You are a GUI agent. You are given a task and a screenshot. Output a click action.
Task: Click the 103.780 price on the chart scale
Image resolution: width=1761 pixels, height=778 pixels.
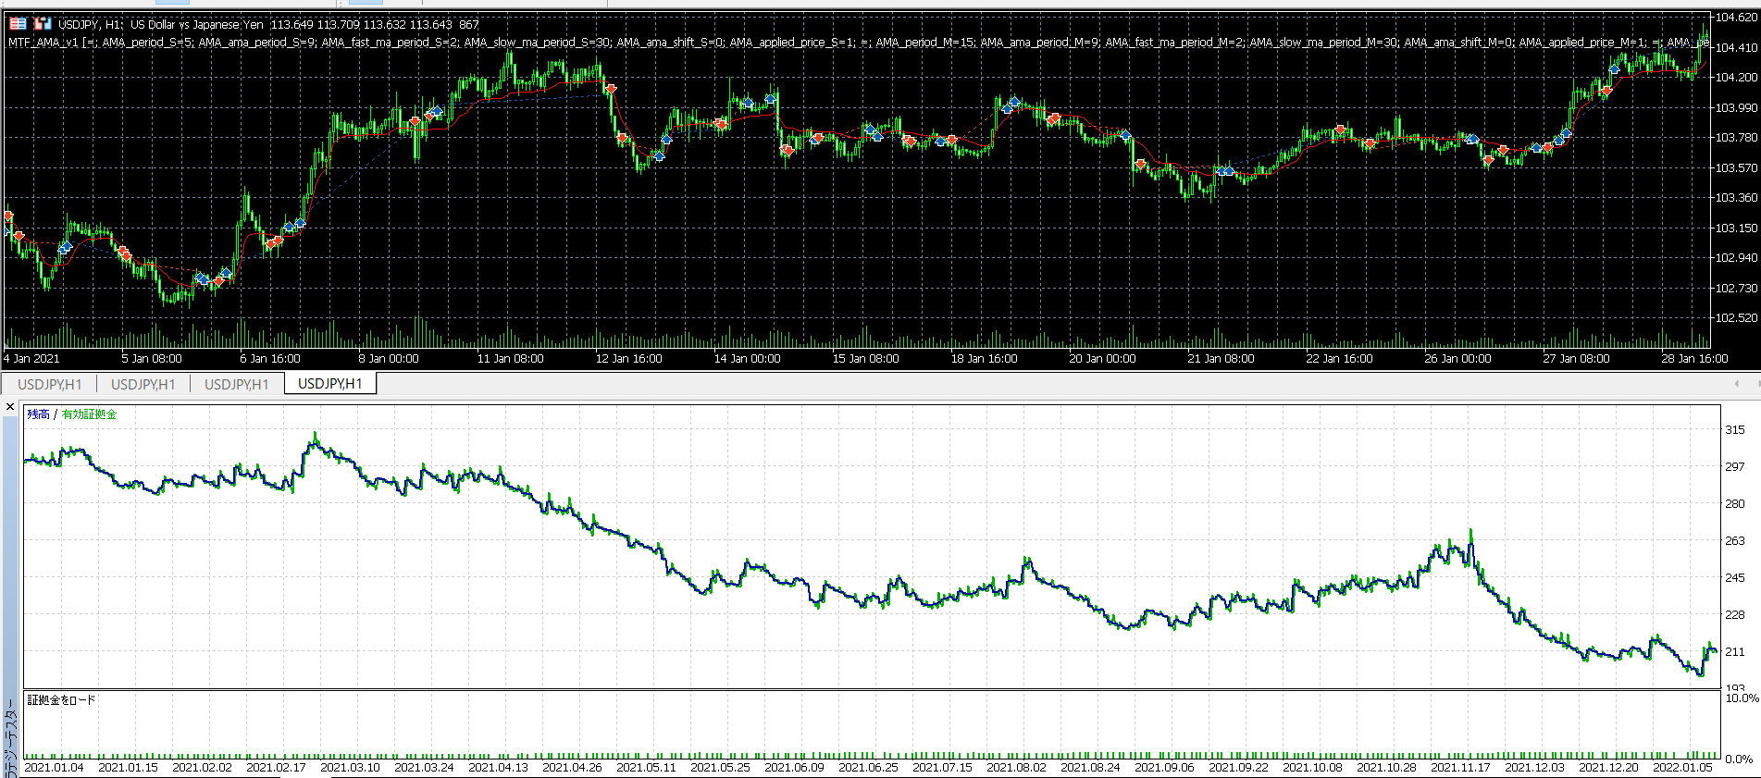tap(1736, 138)
